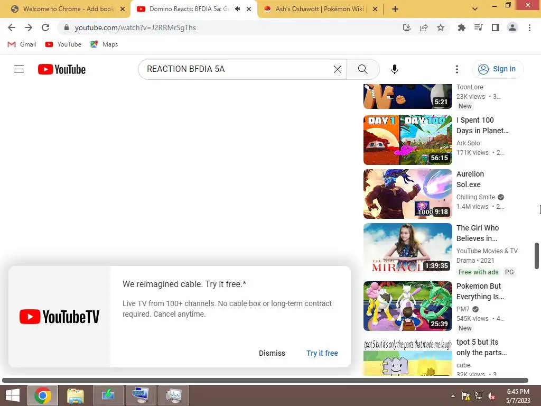Open the YouTube bookmark
Image resolution: width=541 pixels, height=406 pixels.
(x=63, y=44)
